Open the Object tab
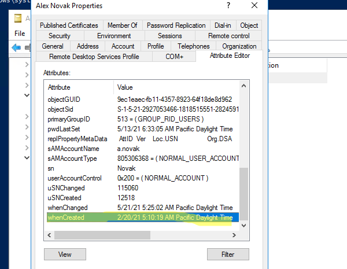The image size is (347, 269). (x=249, y=25)
